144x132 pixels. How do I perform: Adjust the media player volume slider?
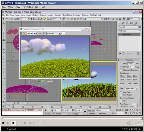(x=137, y=123)
